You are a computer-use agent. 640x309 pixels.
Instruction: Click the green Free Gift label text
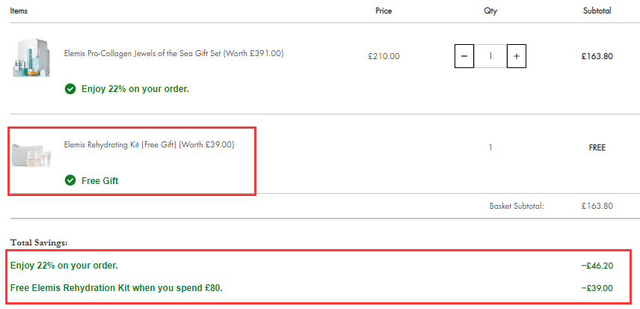pyautogui.click(x=100, y=180)
